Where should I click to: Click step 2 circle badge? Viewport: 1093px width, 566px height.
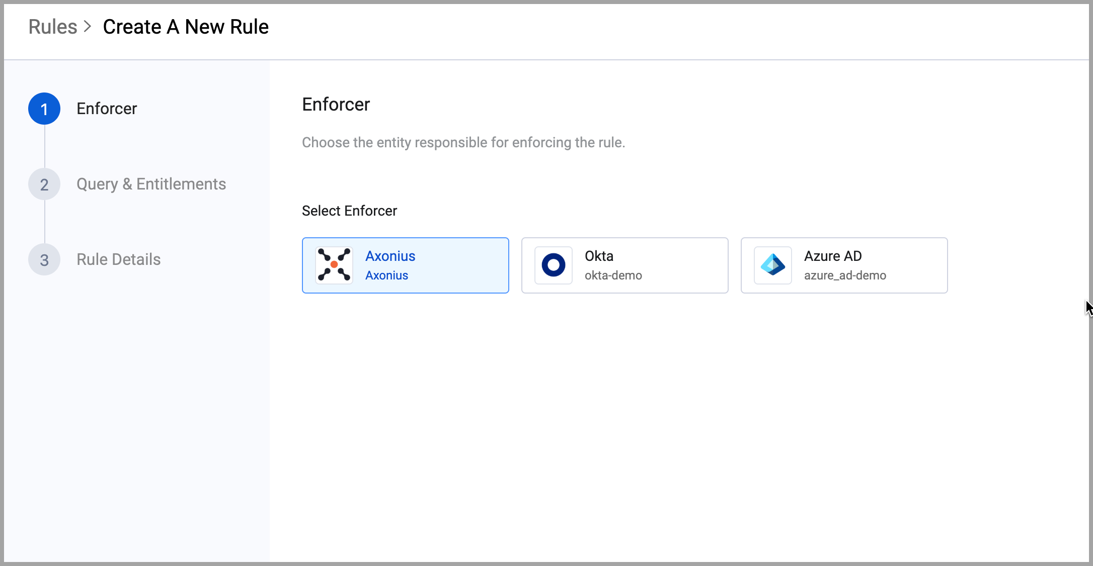click(44, 184)
